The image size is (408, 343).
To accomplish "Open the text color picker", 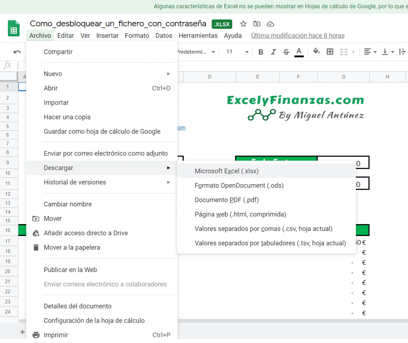I will (x=299, y=52).
